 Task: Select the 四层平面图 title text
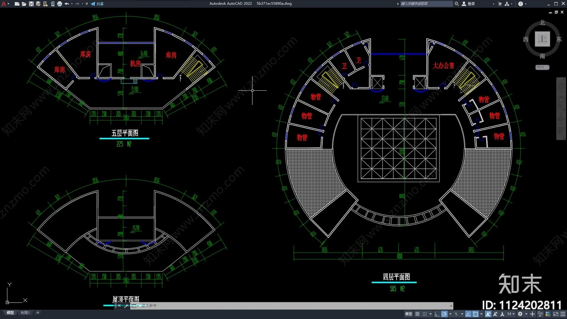pyautogui.click(x=396, y=277)
